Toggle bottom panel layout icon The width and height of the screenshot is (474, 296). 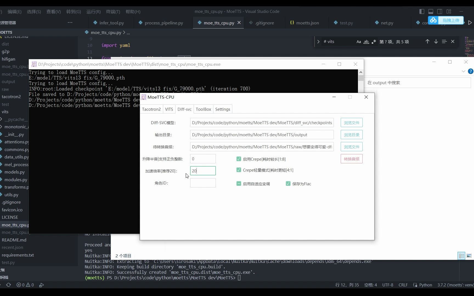[x=431, y=12]
